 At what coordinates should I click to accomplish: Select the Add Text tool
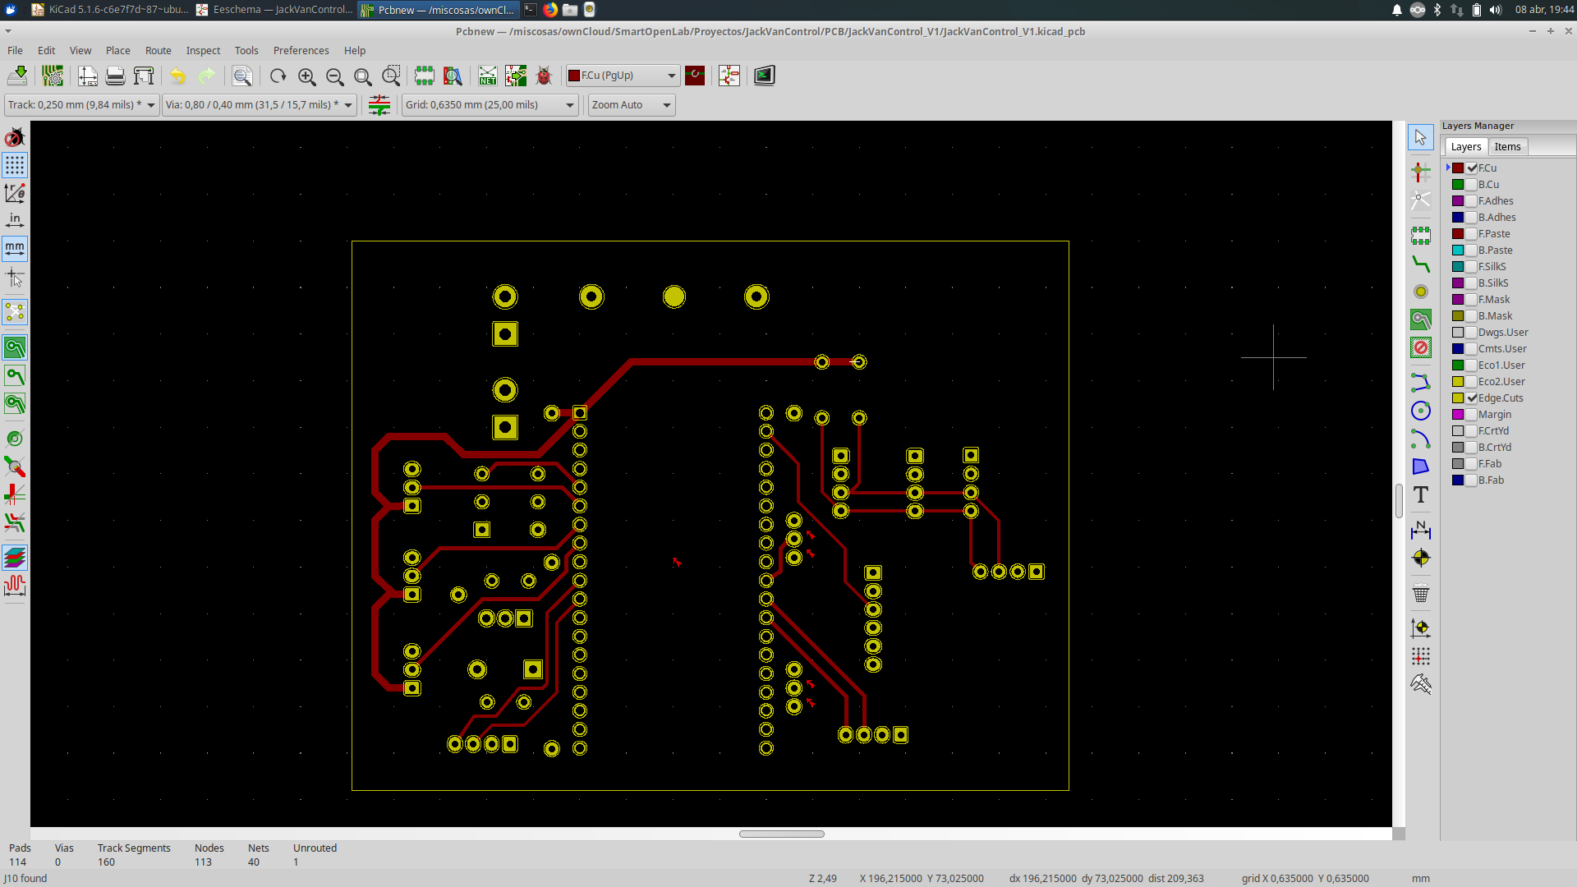[1420, 494]
